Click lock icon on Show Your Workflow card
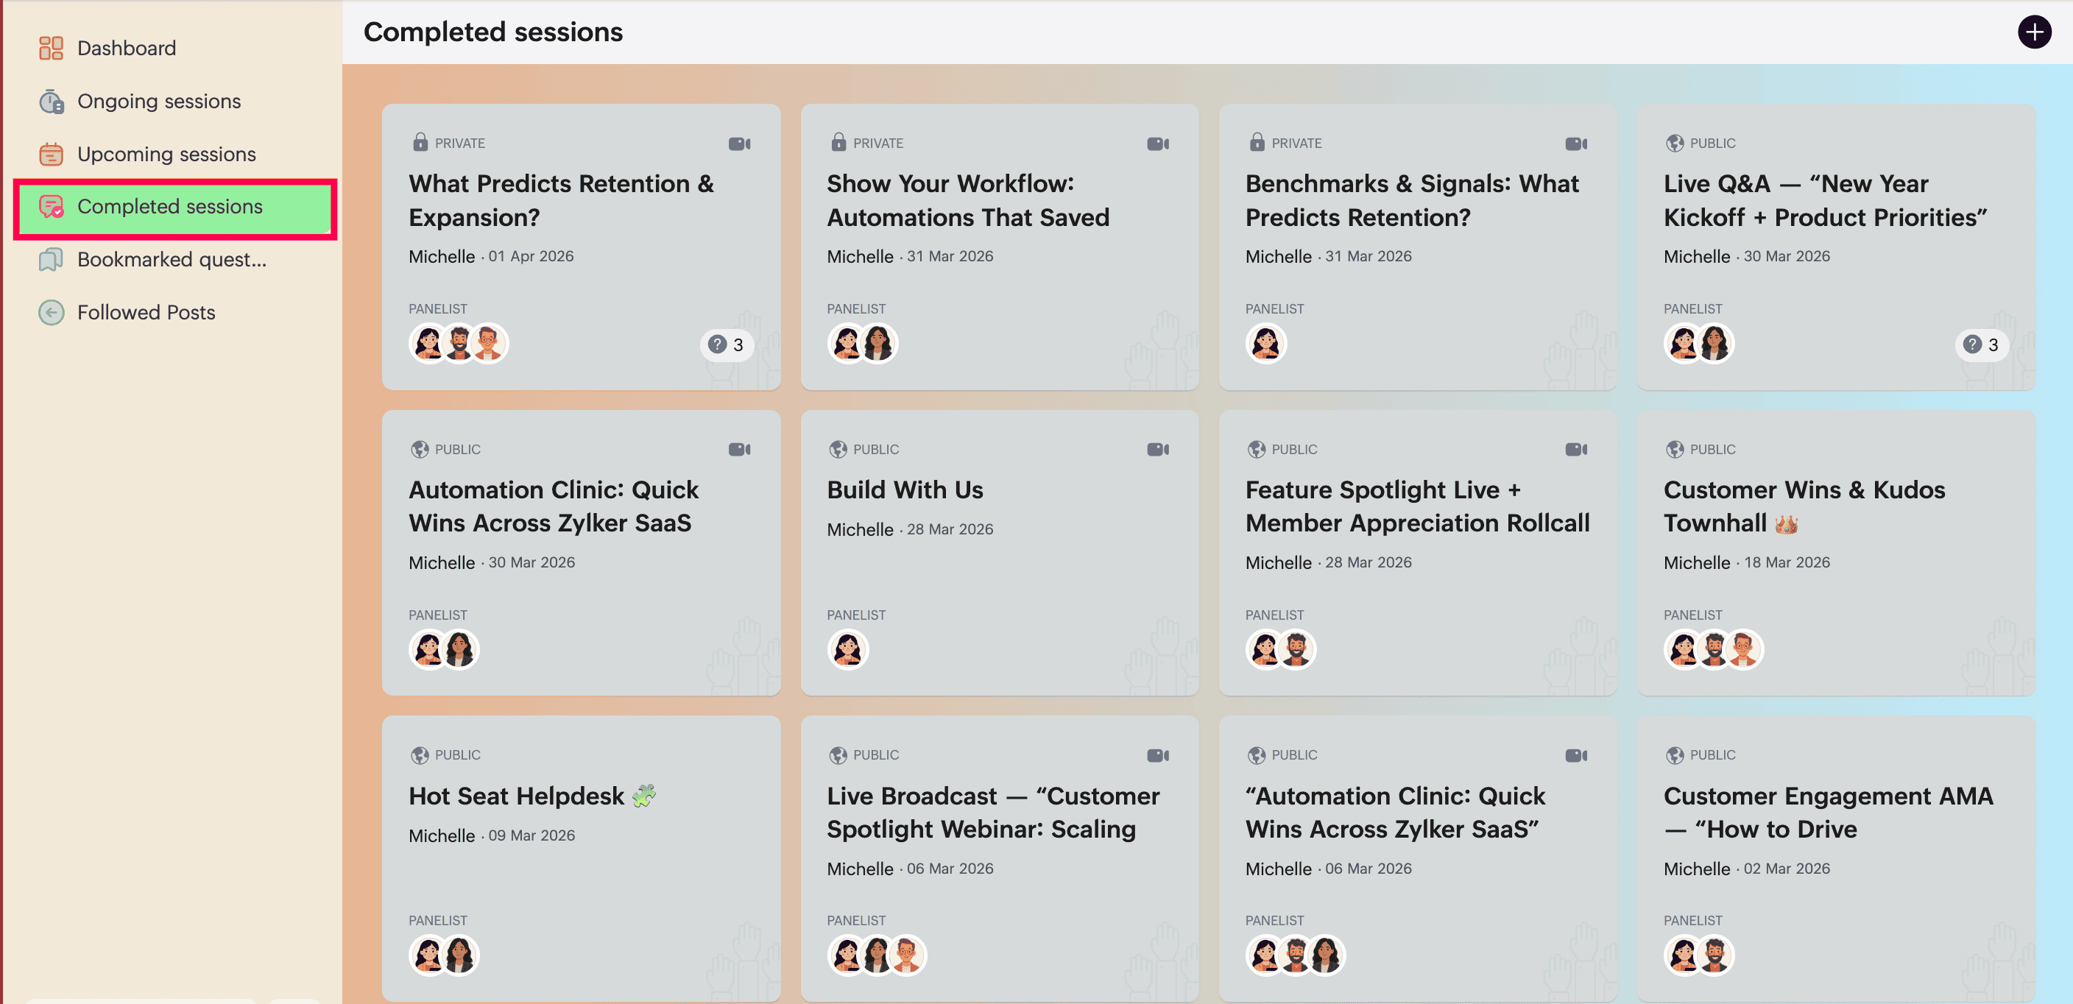The image size is (2073, 1004). tap(838, 142)
